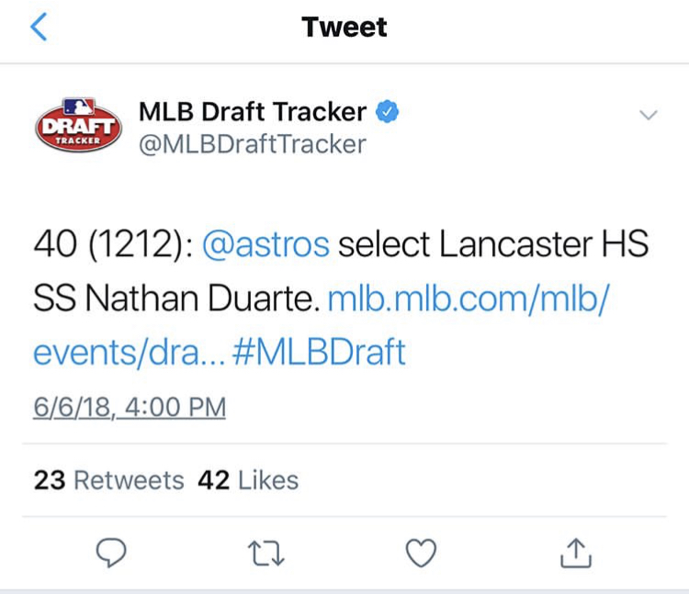This screenshot has height=594, width=689.
Task: Open the @astros mention
Action: coord(265,244)
